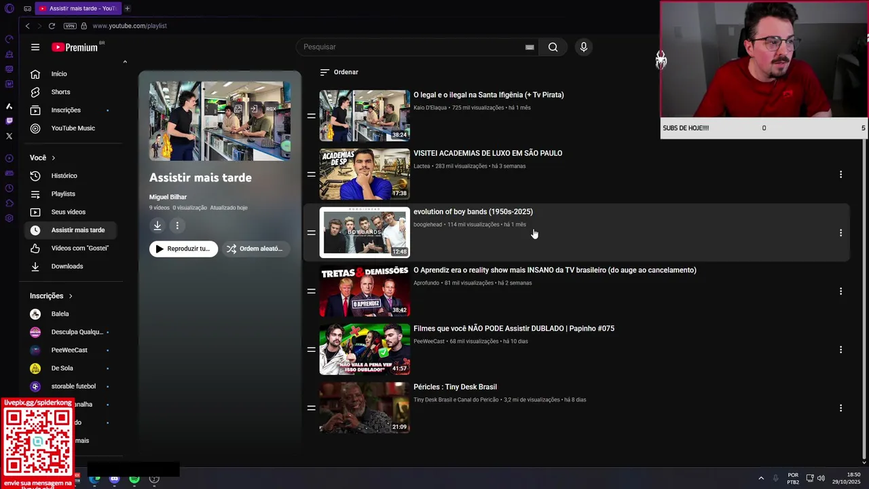Open thumbnail of boy bands video

(x=365, y=232)
